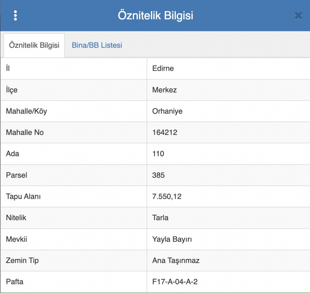Select the Nitelik row label
The width and height of the screenshot is (310, 293).
tap(16, 218)
